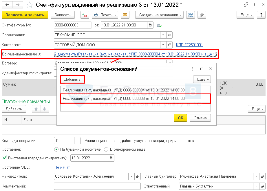Viewport: 267px width, 191px height.
Task: Click the posted status icon next to date
Action: pos(159,25)
